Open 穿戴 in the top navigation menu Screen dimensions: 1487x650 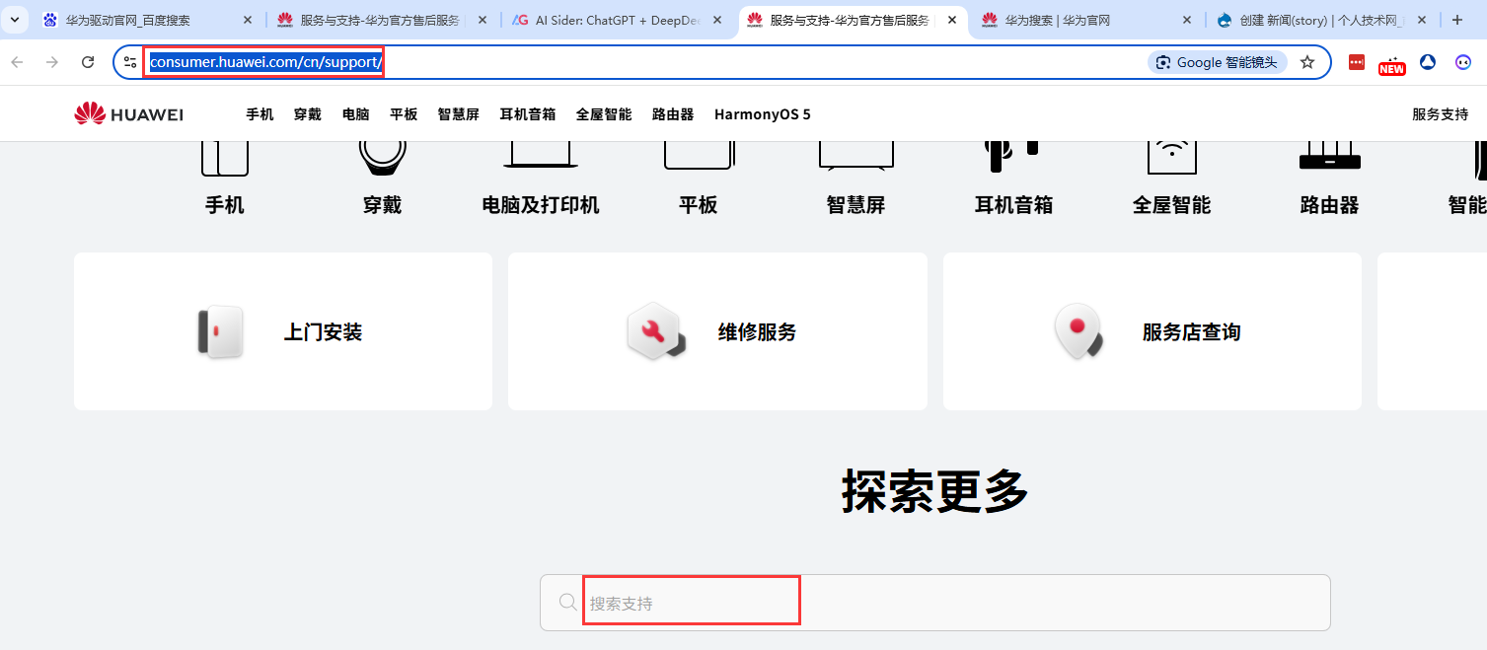(x=307, y=114)
